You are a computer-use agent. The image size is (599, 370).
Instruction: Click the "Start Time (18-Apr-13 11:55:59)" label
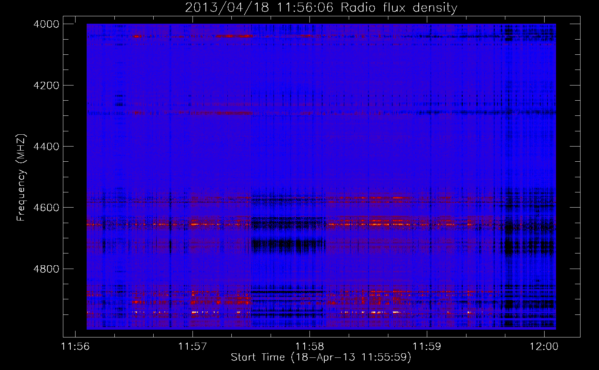[x=321, y=357]
